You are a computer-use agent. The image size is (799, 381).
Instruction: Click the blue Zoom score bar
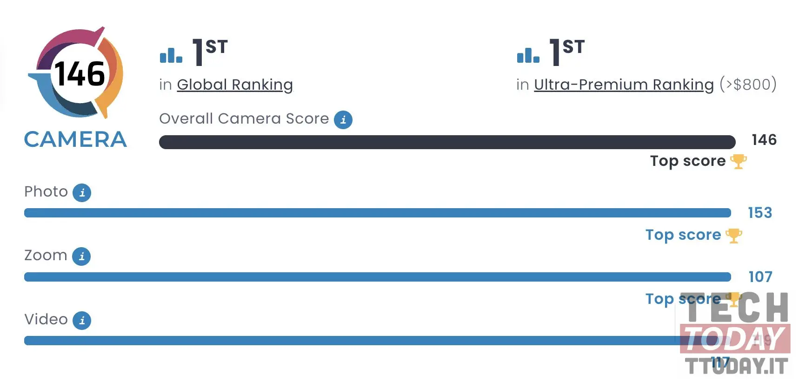[378, 277]
